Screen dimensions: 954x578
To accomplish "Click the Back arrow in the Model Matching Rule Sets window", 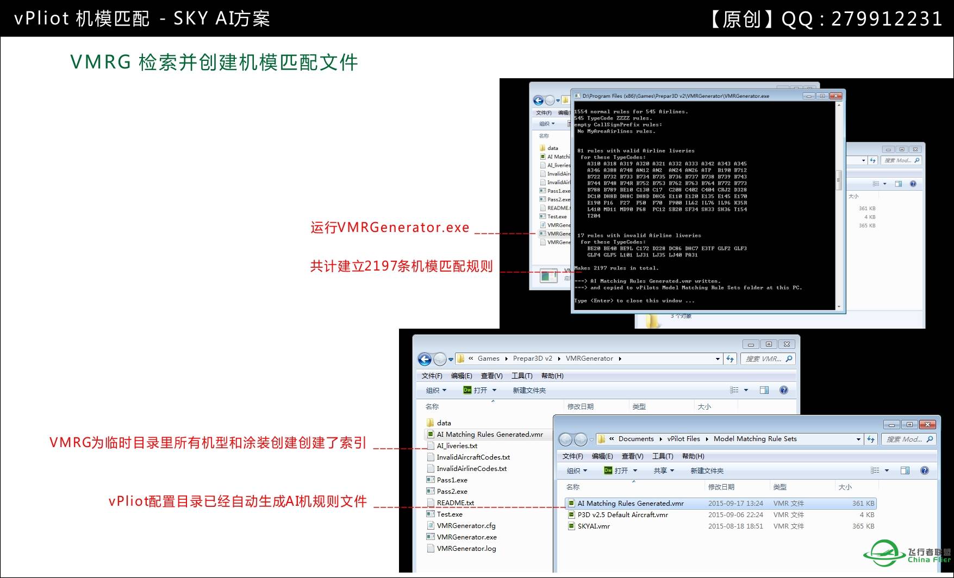I will pyautogui.click(x=566, y=439).
